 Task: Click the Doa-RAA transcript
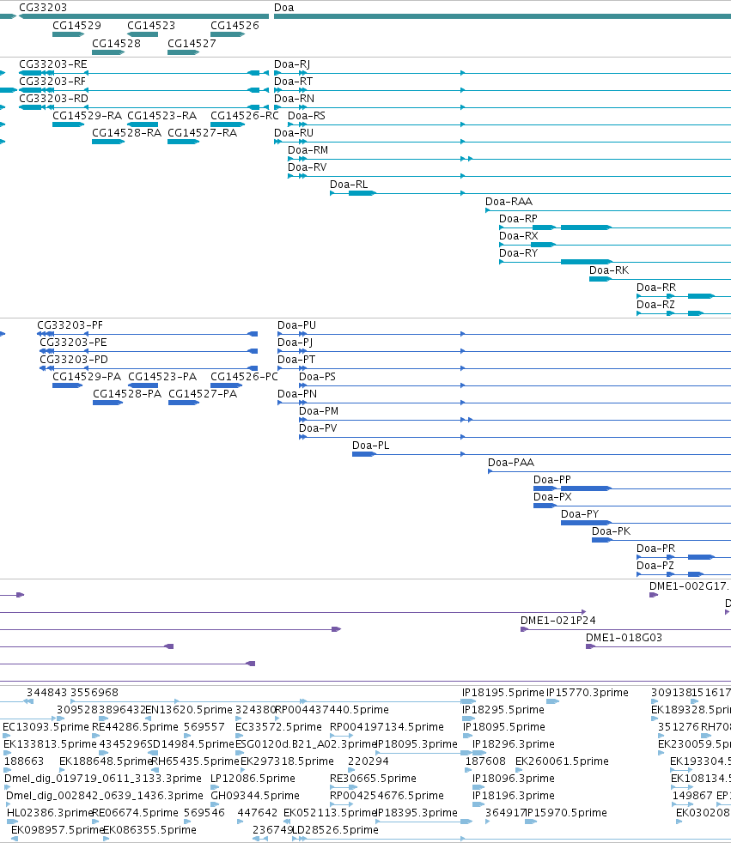pyautogui.click(x=509, y=202)
